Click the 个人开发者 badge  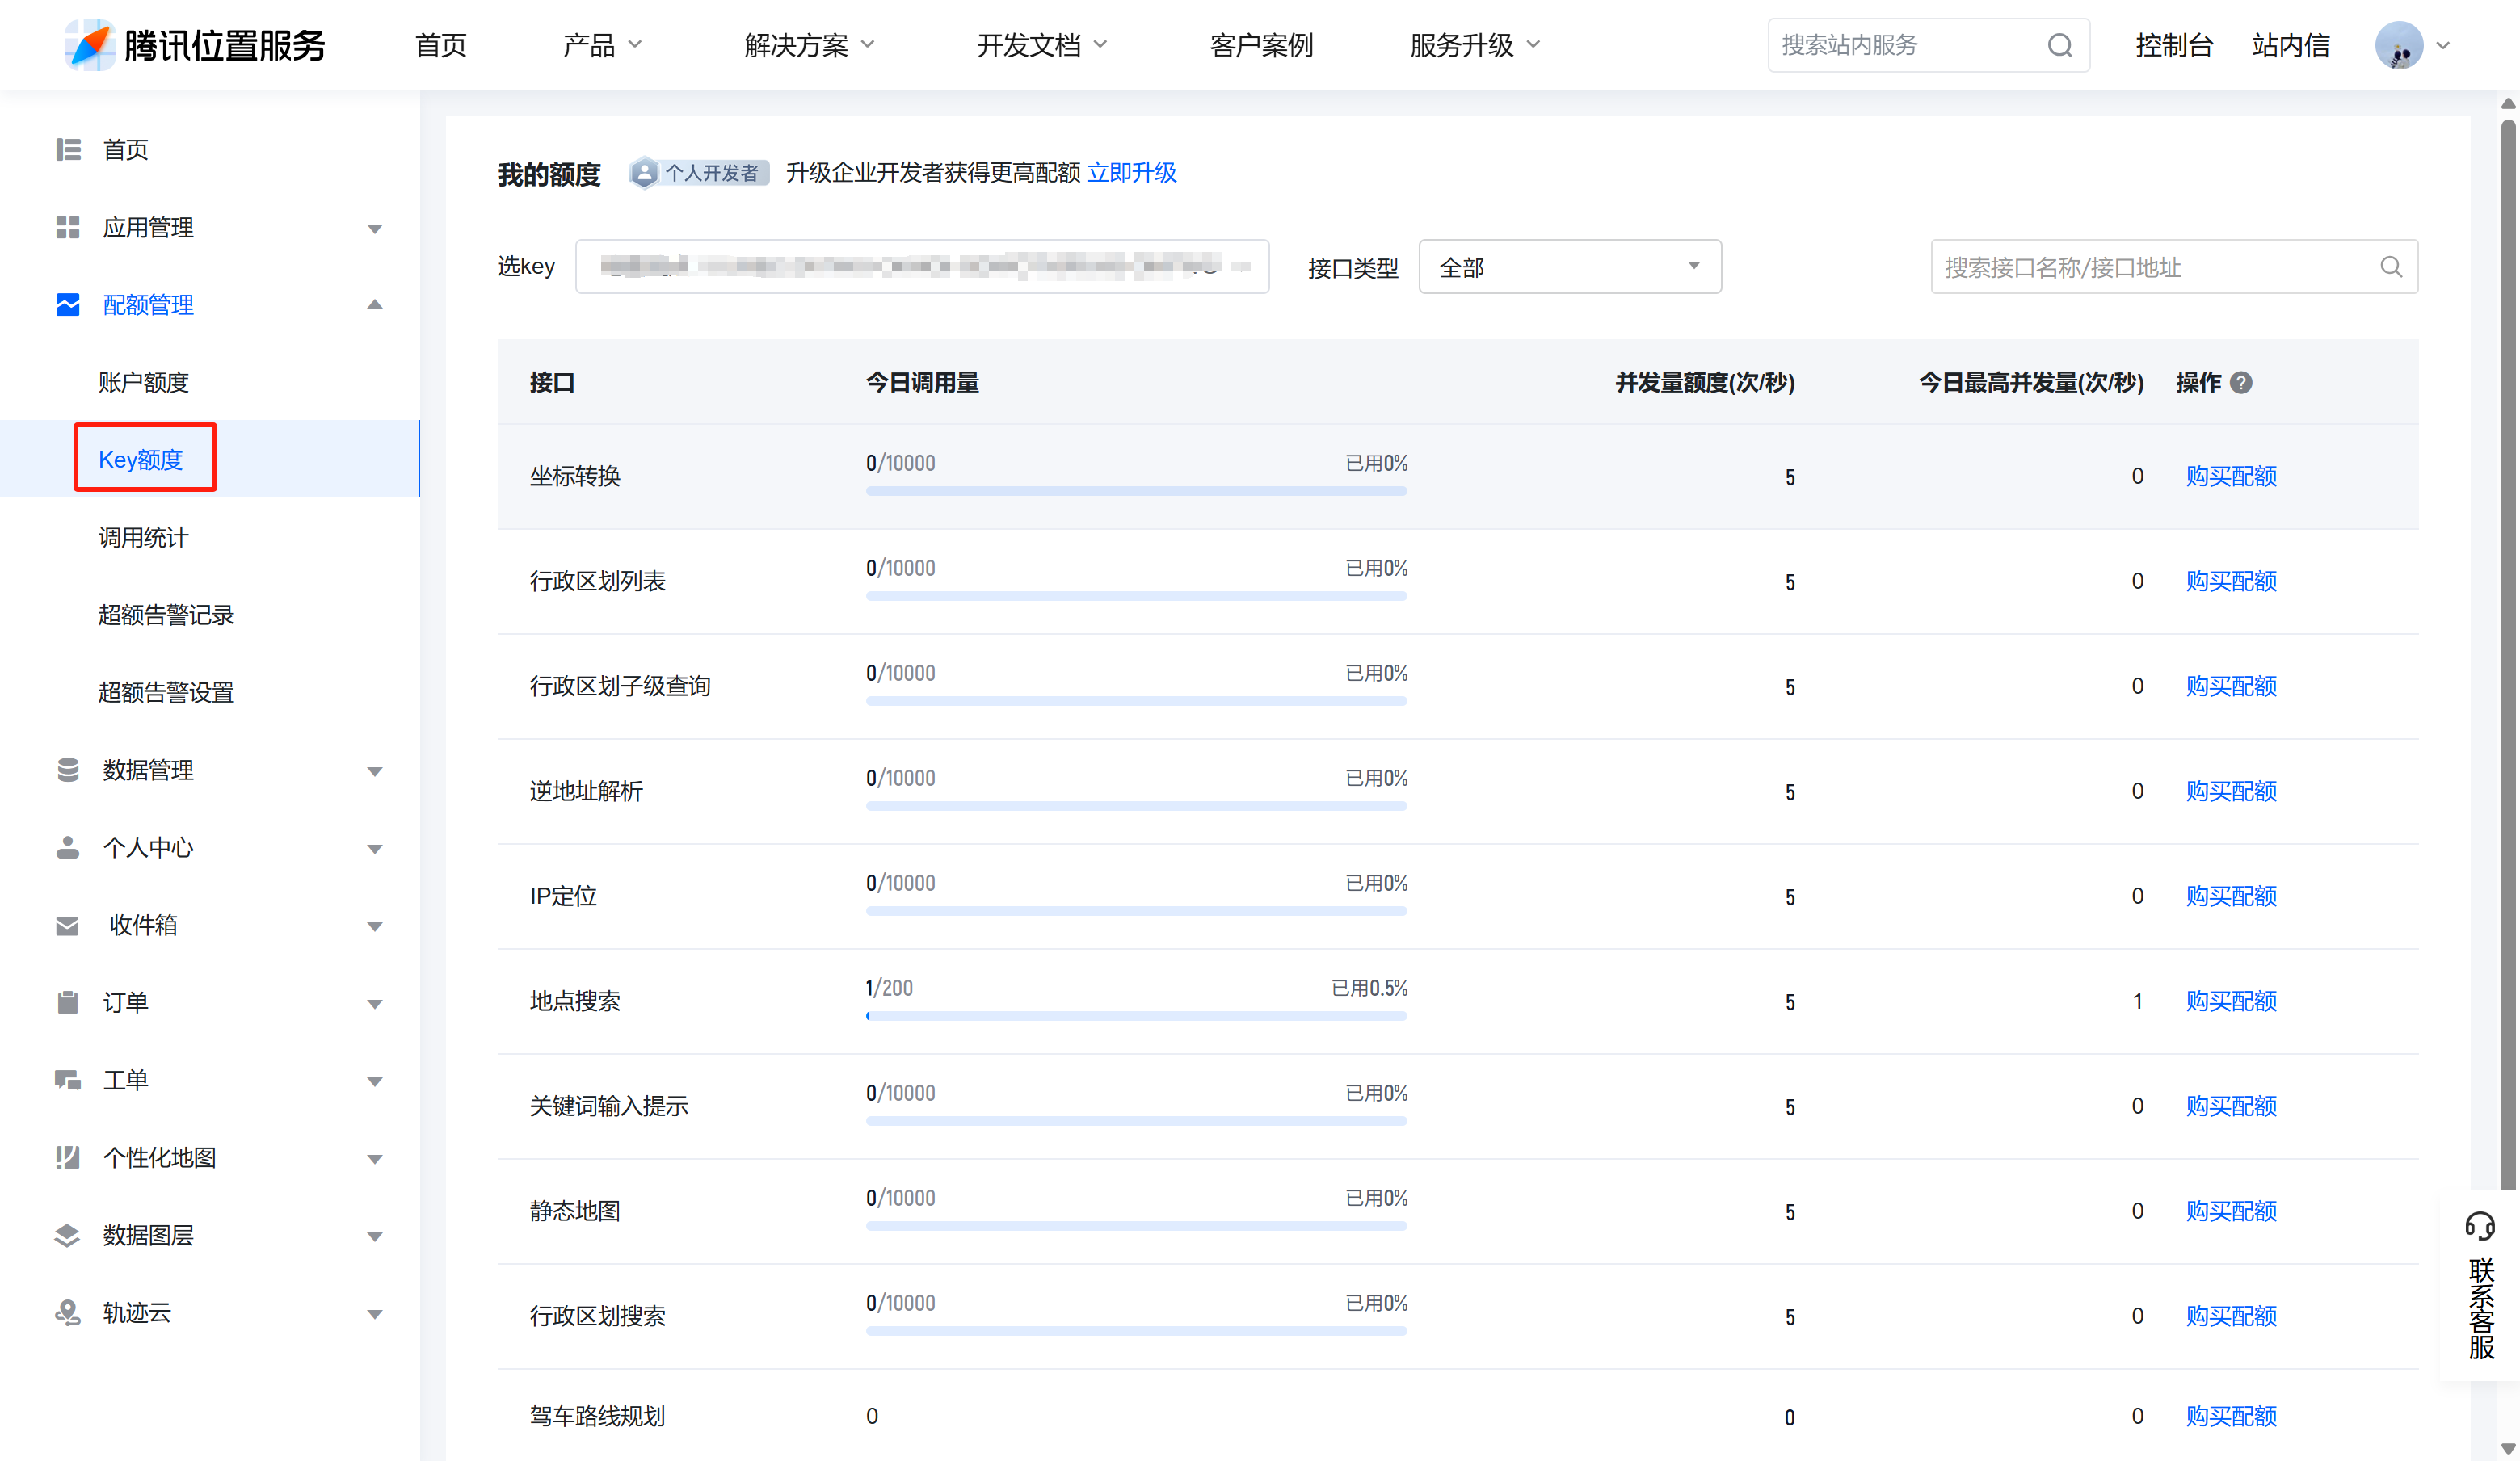tap(698, 172)
